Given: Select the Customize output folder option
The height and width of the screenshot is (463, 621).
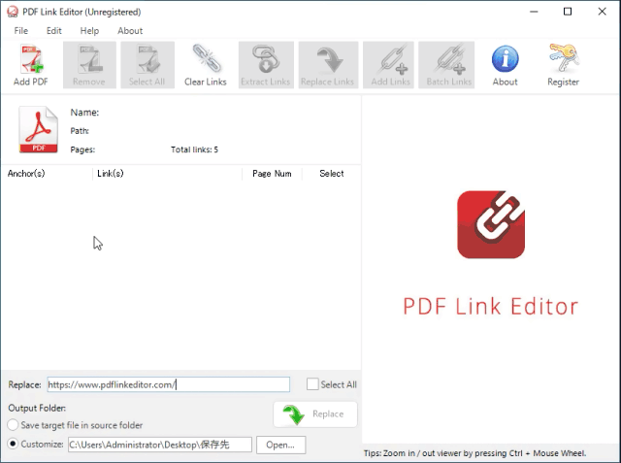Looking at the screenshot, I should click(x=13, y=444).
